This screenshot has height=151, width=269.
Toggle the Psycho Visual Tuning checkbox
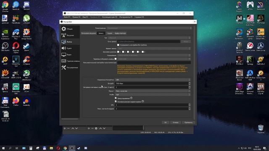click(116, 102)
